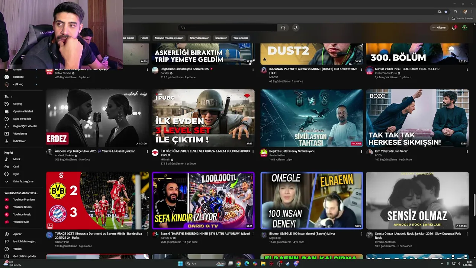476x268 pixels.
Task: Click the Windows Start button
Action: tap(180, 264)
